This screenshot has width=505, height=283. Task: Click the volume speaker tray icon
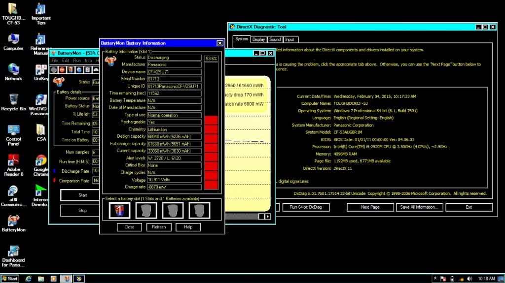[x=469, y=279]
